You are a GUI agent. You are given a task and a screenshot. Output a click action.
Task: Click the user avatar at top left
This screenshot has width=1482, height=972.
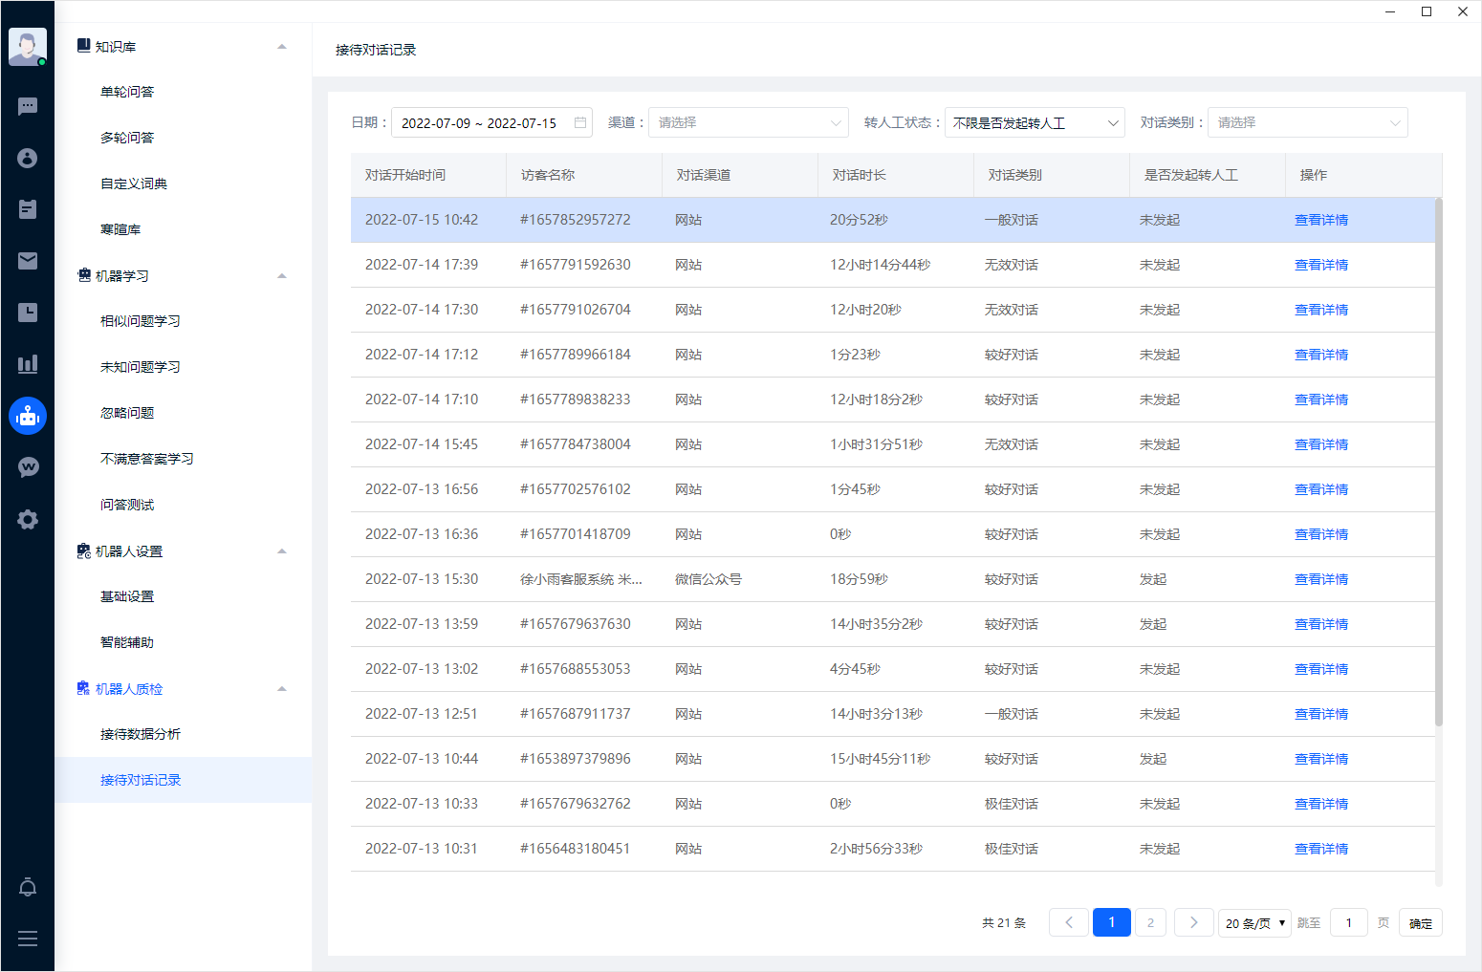point(28,47)
